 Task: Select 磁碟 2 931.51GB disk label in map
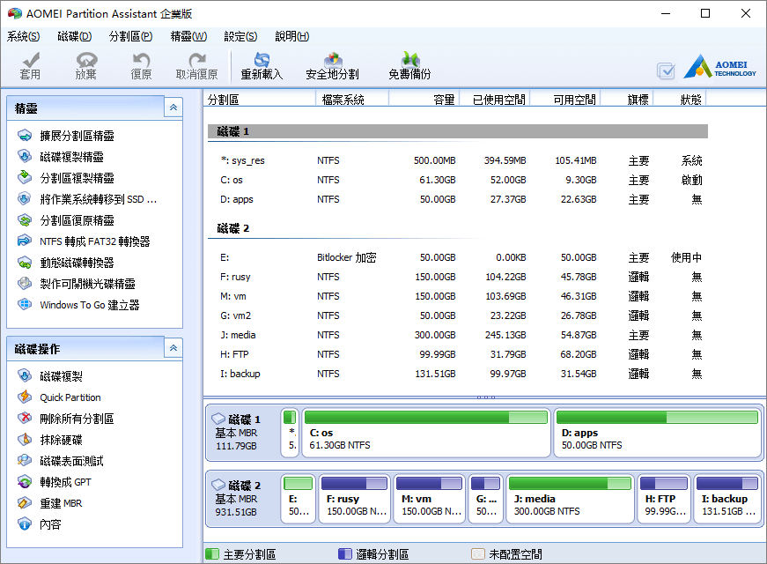243,499
